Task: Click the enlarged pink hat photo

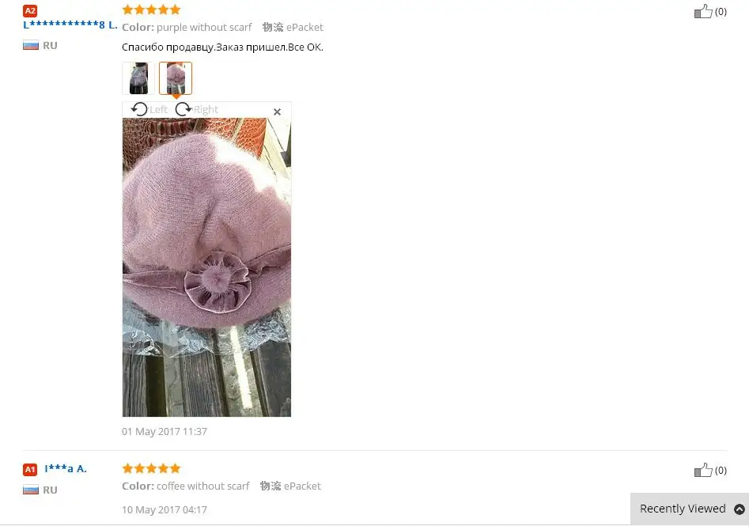Action: click(x=206, y=267)
